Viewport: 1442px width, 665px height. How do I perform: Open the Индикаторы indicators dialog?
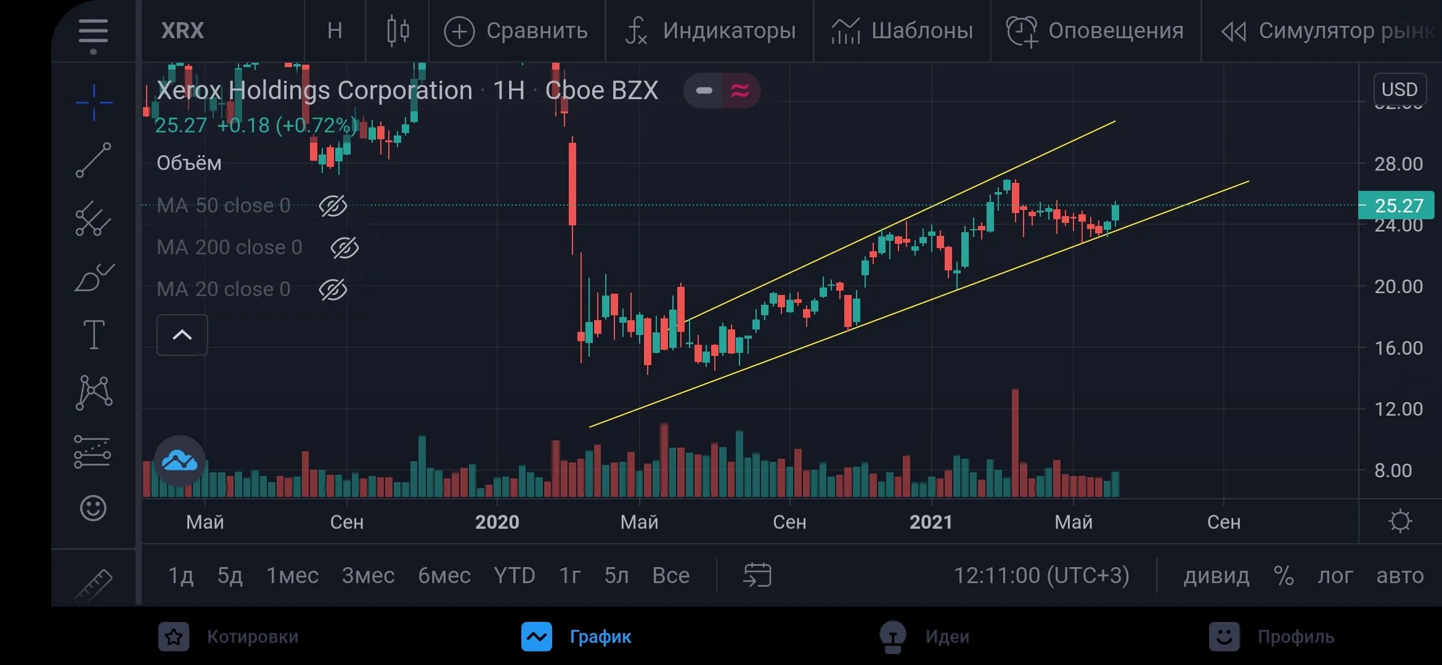(x=710, y=31)
